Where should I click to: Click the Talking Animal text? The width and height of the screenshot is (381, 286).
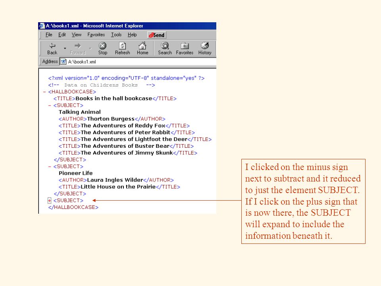(79, 112)
